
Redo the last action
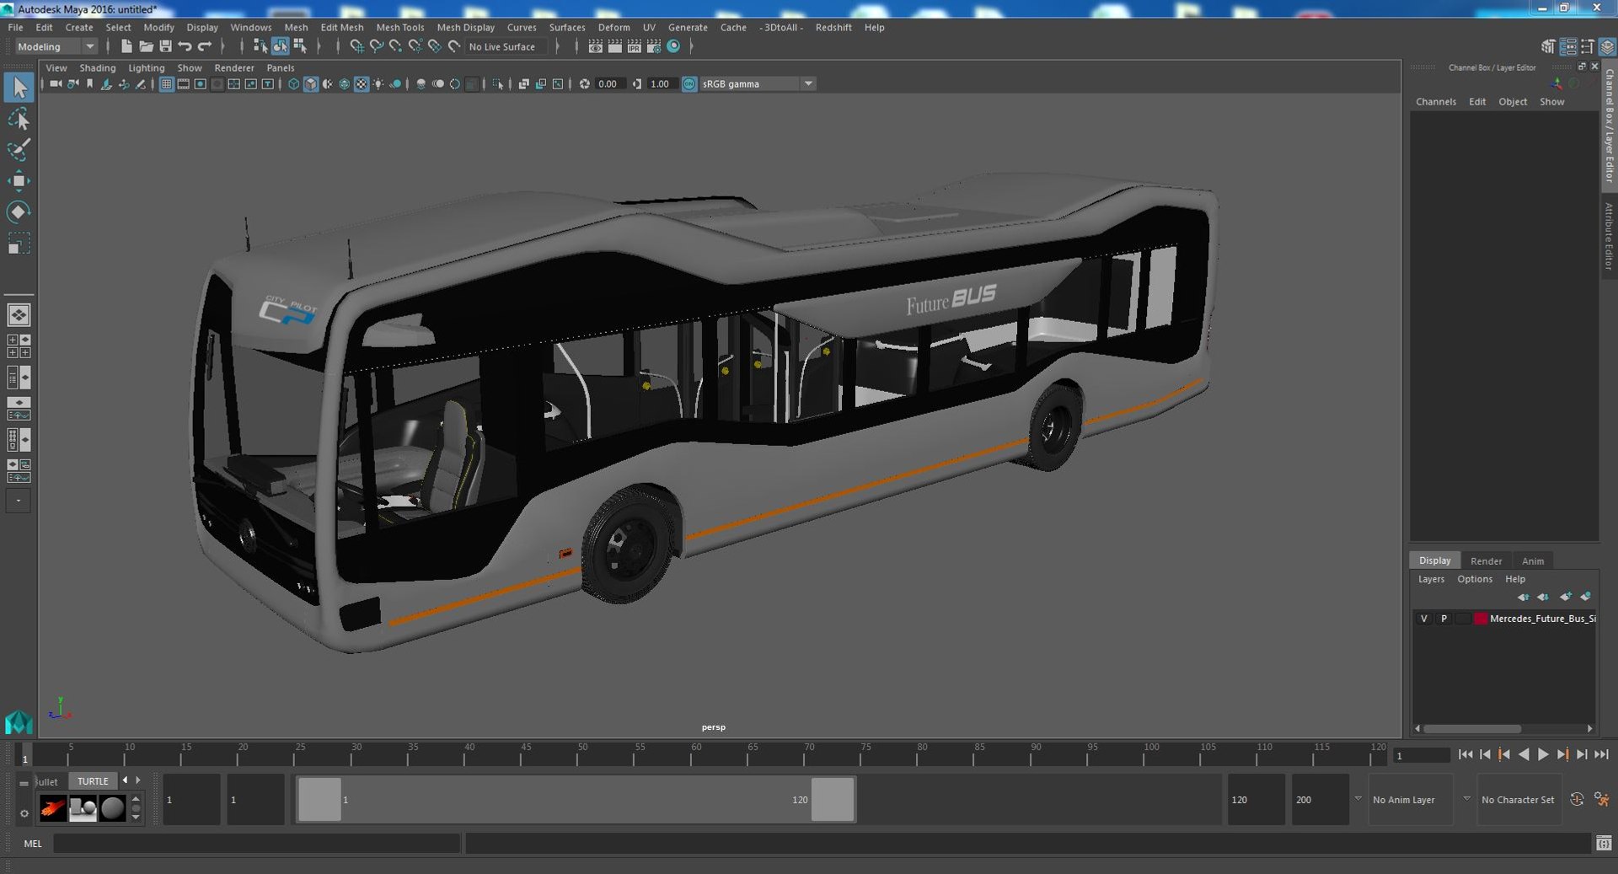[x=204, y=46]
